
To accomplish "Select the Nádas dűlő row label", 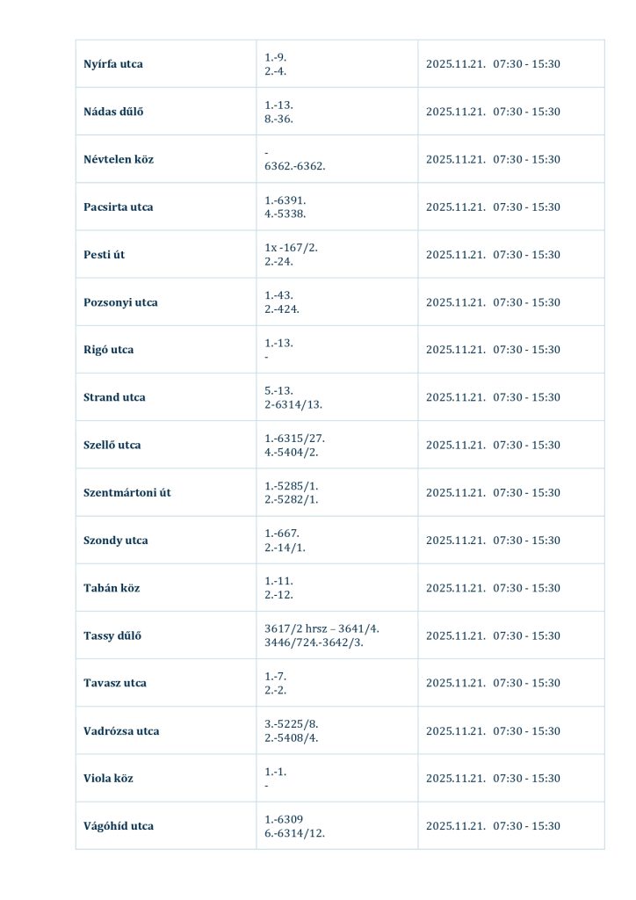I will (x=113, y=112).
